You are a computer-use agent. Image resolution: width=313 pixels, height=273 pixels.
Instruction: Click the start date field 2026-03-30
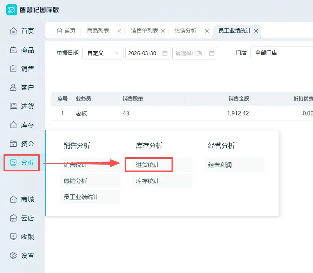pyautogui.click(x=148, y=53)
